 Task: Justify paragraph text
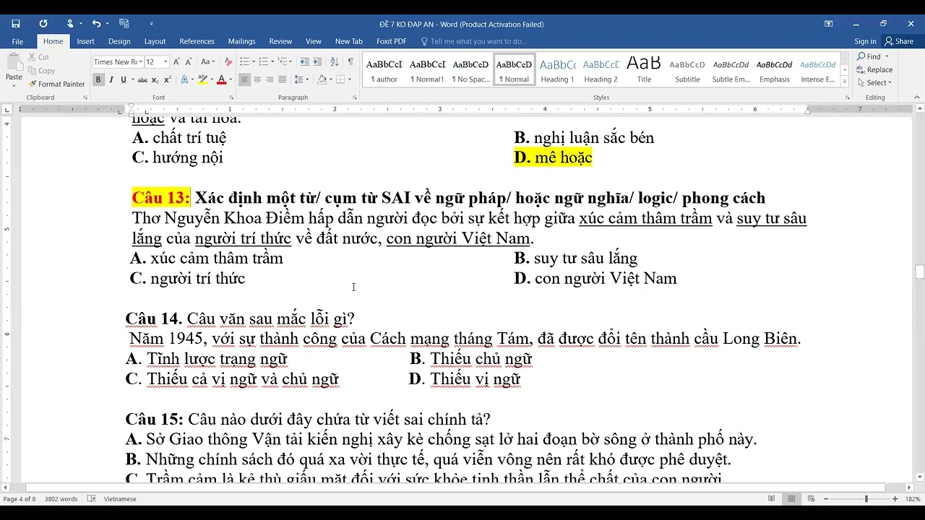(282, 79)
